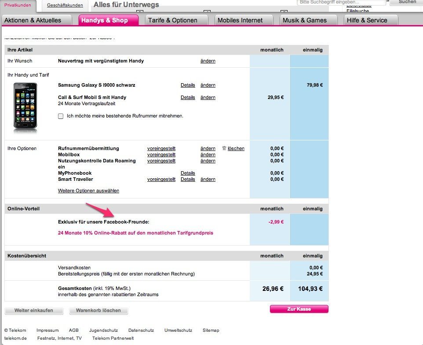Select the Handys & Shop tab
The height and width of the screenshot is (345, 423).
(x=109, y=20)
